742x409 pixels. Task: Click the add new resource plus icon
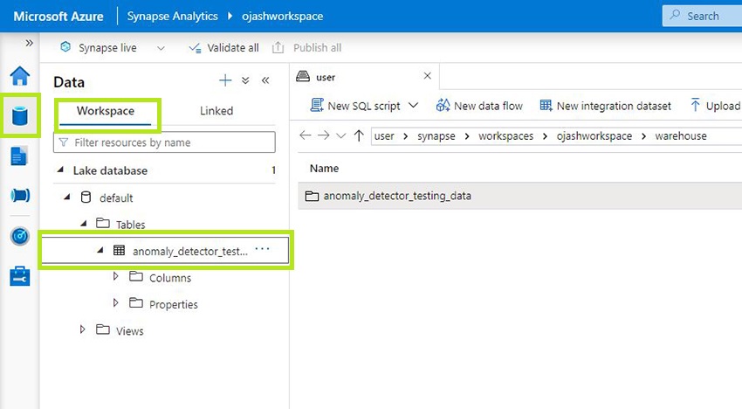[x=225, y=81]
